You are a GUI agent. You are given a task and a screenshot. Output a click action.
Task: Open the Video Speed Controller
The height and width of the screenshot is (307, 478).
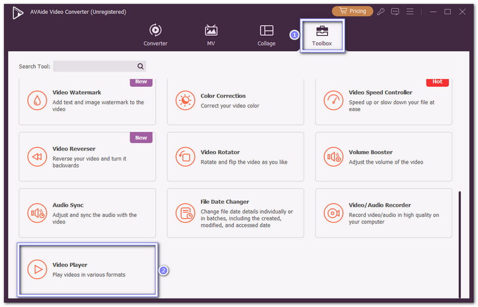pos(384,101)
